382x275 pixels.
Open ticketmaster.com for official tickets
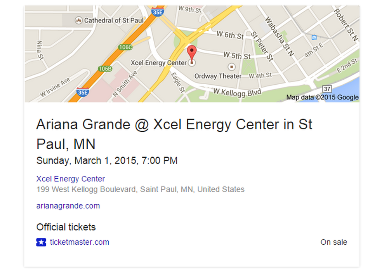pyautogui.click(x=80, y=242)
